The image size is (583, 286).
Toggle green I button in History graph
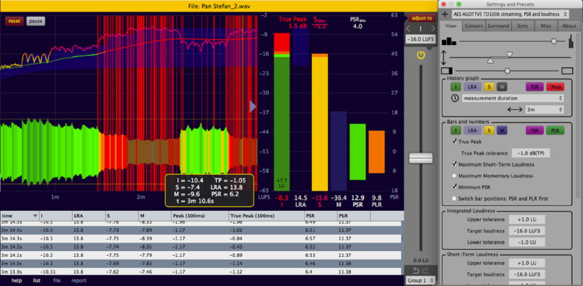click(456, 87)
